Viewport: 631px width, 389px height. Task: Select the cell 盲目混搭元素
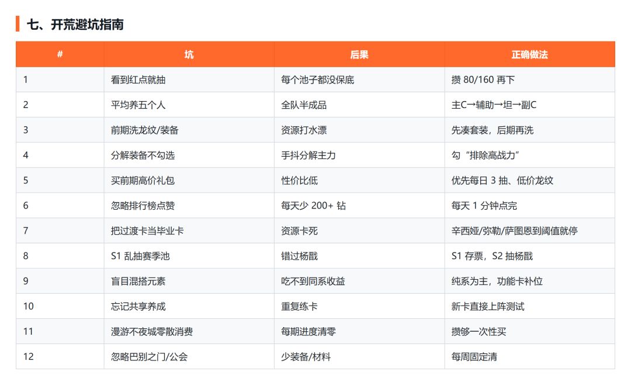[x=189, y=281]
